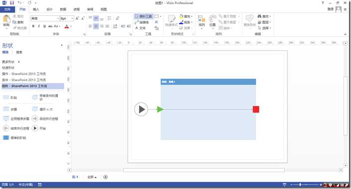Switch to the Data ribbon tab

coord(63,9)
